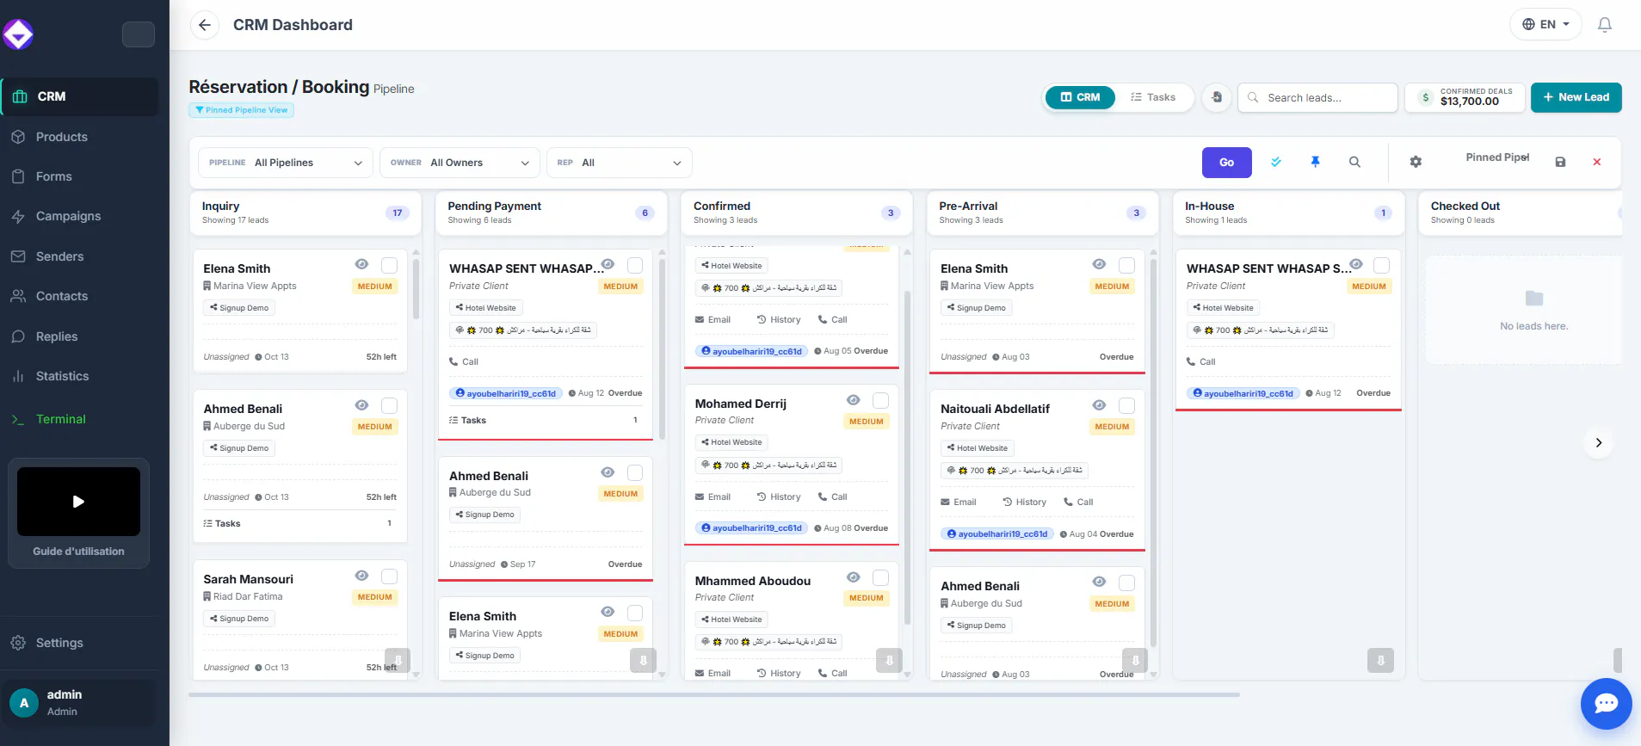Open the Rep All dropdown
This screenshot has width=1641, height=746.
pyautogui.click(x=620, y=163)
